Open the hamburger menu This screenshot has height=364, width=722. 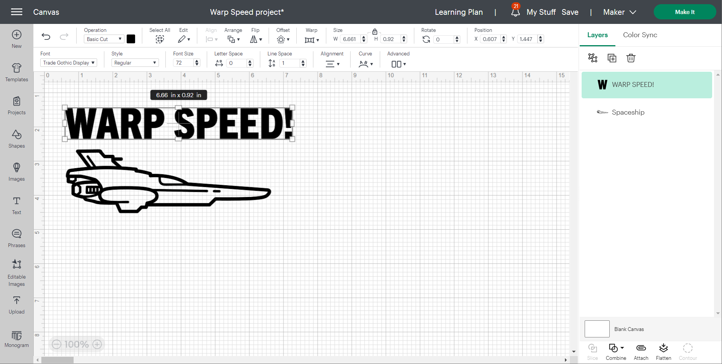coord(17,12)
